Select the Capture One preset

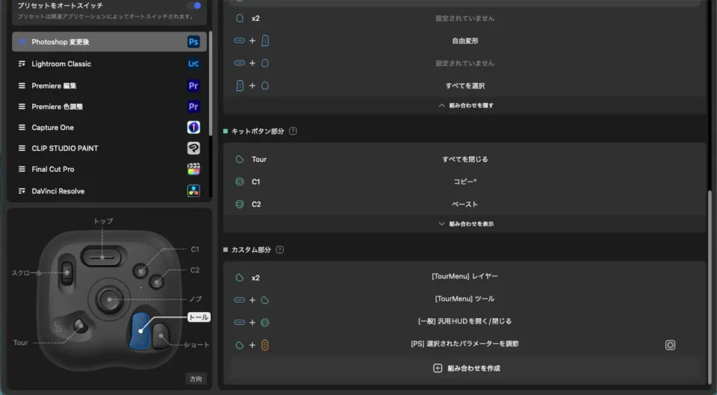109,128
